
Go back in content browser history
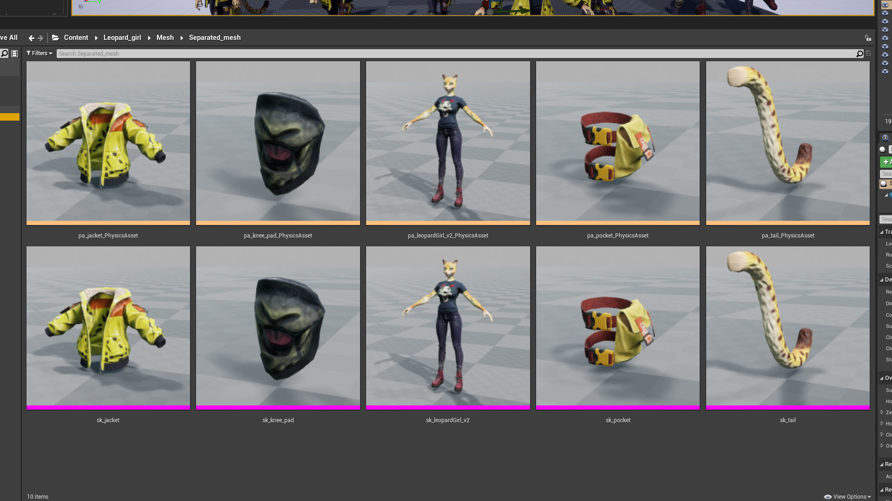(31, 38)
